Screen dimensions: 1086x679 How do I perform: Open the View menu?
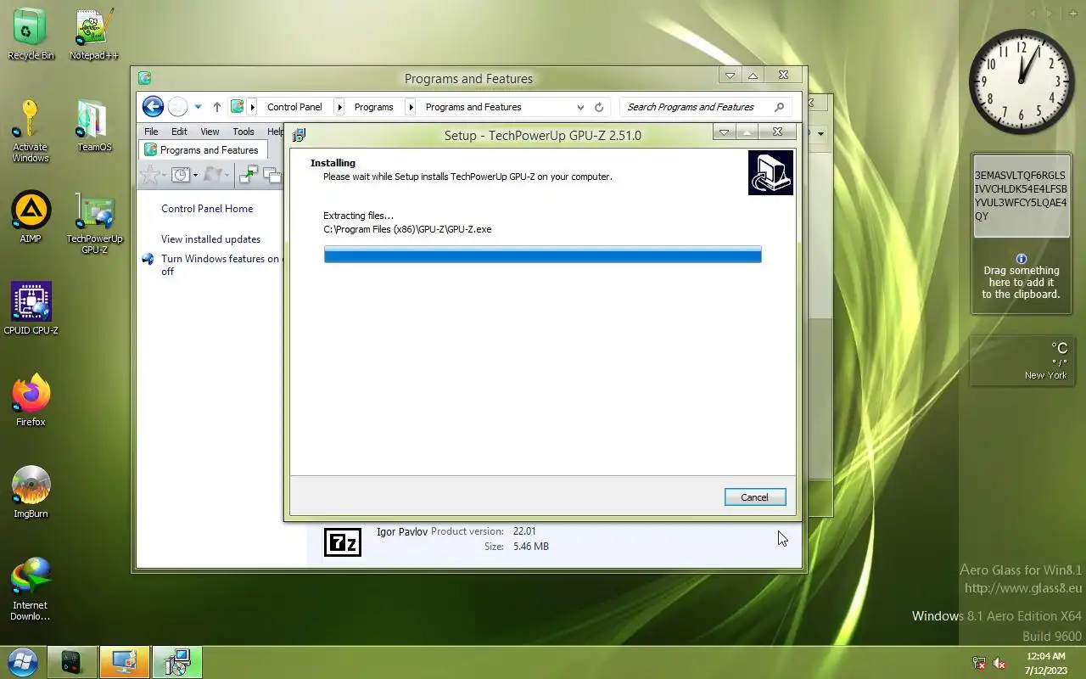point(210,132)
